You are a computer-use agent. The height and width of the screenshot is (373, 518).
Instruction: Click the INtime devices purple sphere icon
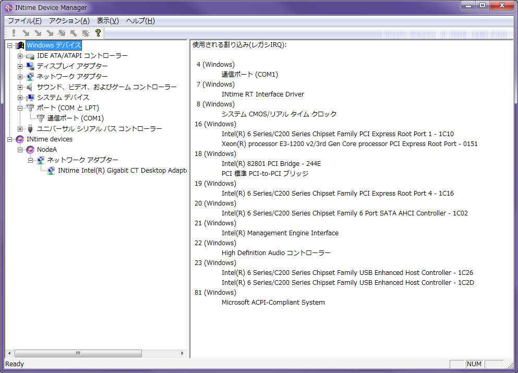[x=20, y=139]
